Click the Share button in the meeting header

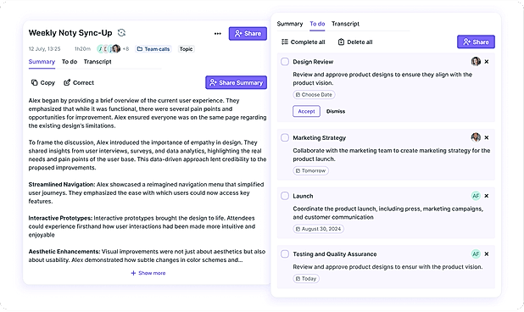248,33
